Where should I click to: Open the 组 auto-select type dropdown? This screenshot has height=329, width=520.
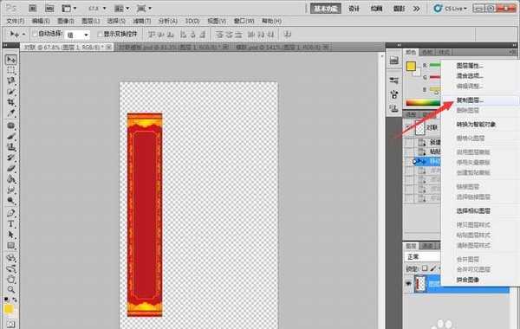coord(77,35)
